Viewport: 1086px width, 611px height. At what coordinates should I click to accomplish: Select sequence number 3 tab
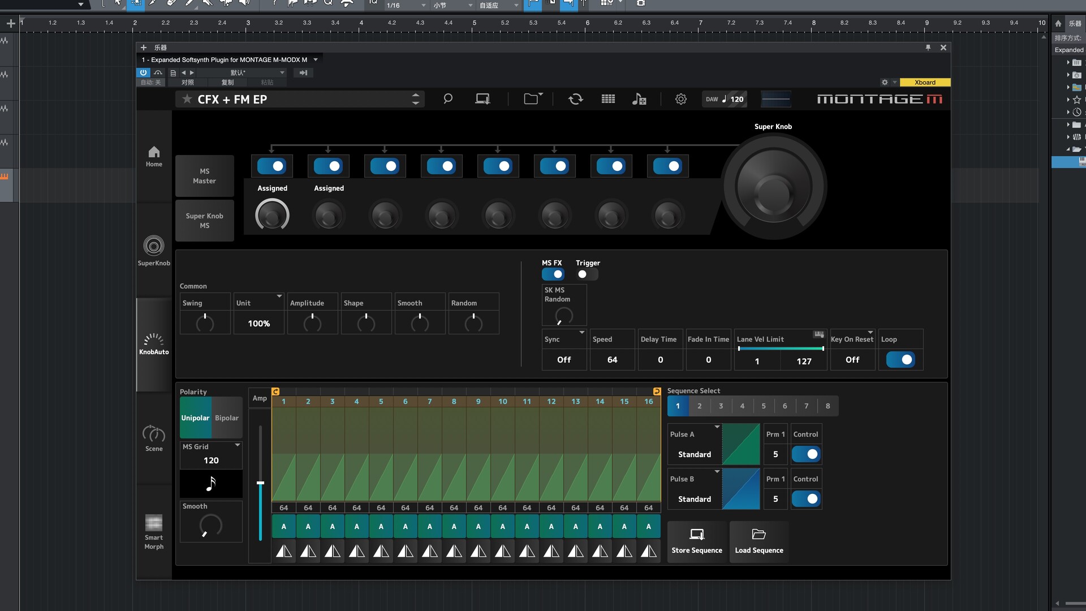point(721,406)
